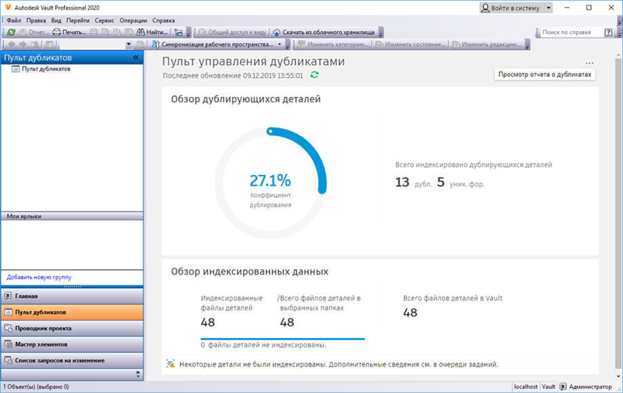The image size is (623, 393).
Task: Click the Vault status bar entry
Action: [x=548, y=387]
